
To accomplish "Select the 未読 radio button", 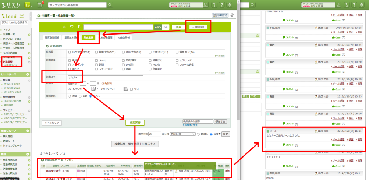I will tap(70, 96).
